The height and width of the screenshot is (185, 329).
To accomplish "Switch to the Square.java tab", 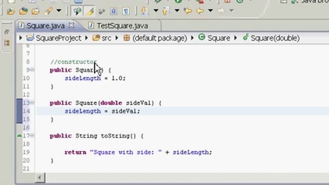I will 45,26.
